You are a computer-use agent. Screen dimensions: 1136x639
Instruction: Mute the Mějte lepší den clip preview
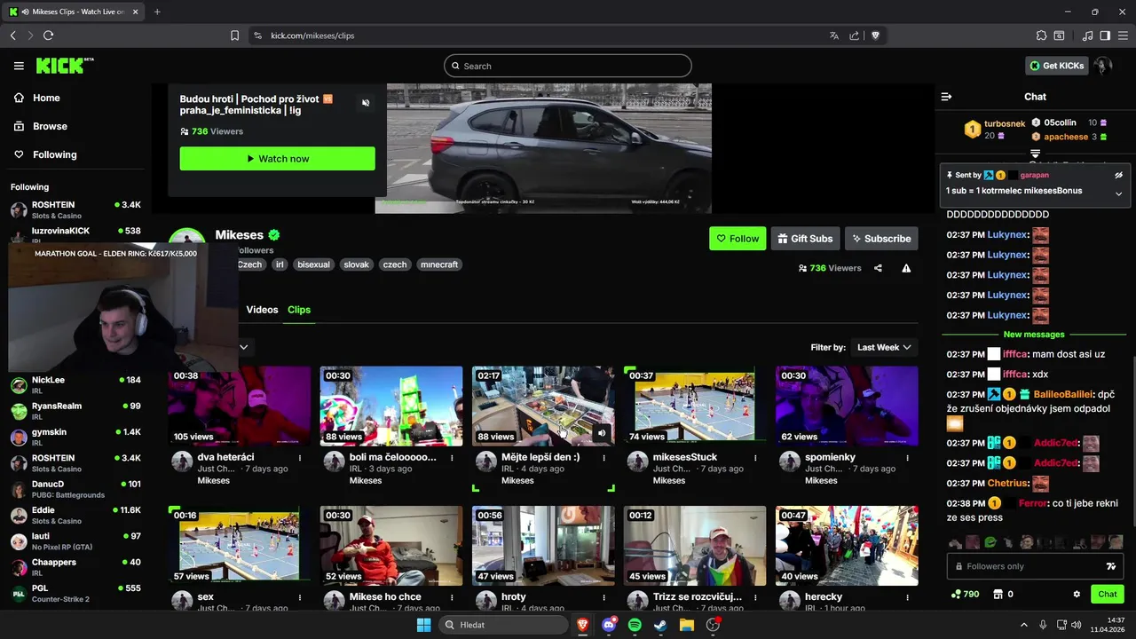602,433
